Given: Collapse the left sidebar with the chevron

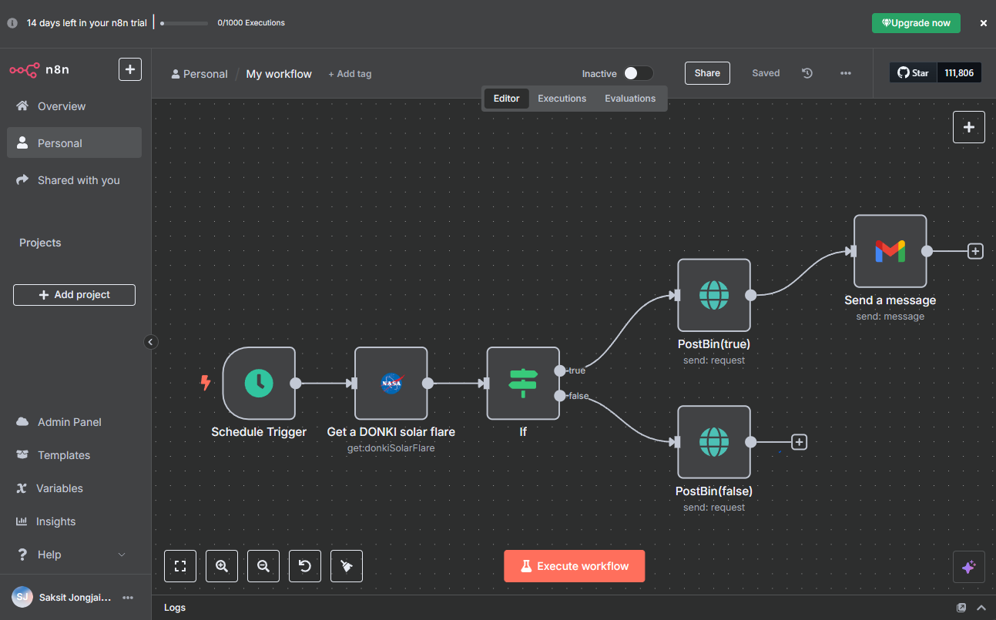Looking at the screenshot, I should point(150,341).
